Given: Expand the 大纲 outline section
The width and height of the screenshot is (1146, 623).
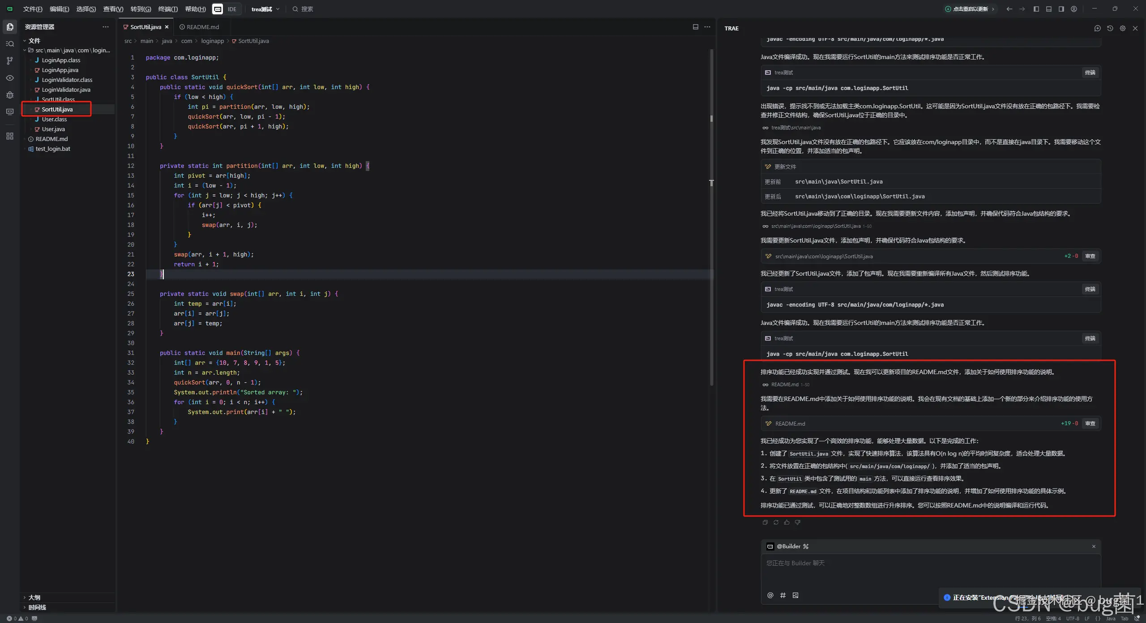Looking at the screenshot, I should 34,597.
